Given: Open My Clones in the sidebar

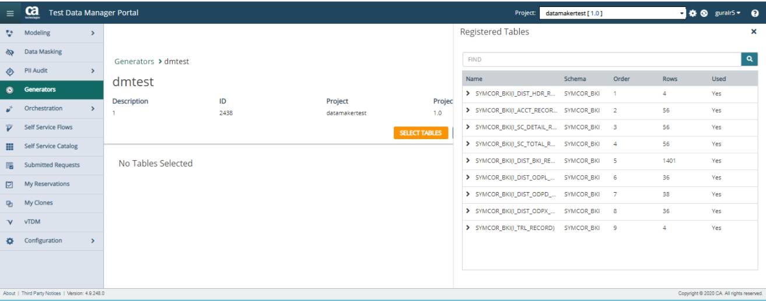Looking at the screenshot, I should [x=52, y=203].
